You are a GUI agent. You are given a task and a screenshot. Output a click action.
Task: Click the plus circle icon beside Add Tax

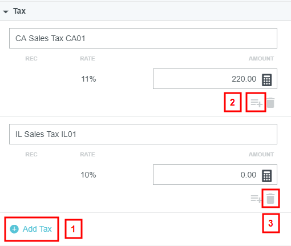pyautogui.click(x=14, y=229)
